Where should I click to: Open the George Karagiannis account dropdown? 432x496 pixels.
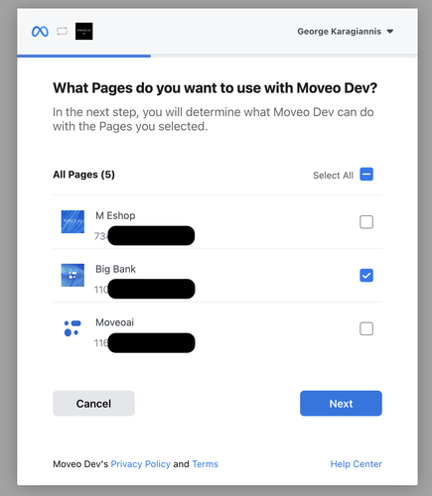click(x=346, y=32)
